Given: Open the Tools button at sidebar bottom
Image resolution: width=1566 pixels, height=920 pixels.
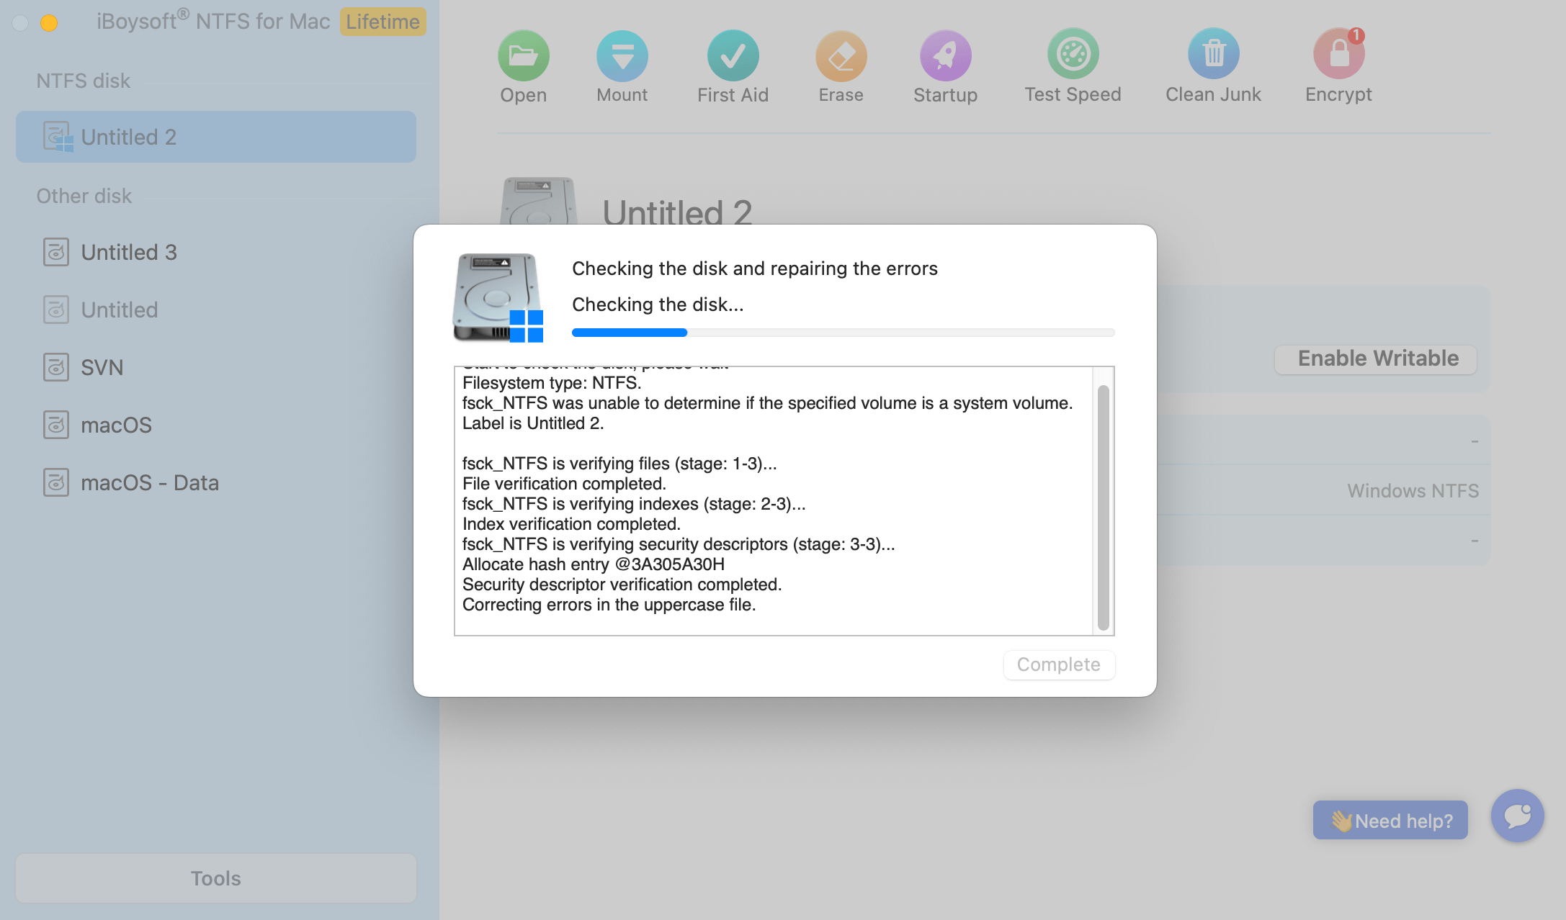Looking at the screenshot, I should coord(216,878).
